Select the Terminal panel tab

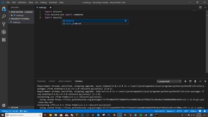coord(79,81)
